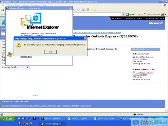The image size is (168, 126).
Task: Open the Terms of Use link
Action: [54, 106]
